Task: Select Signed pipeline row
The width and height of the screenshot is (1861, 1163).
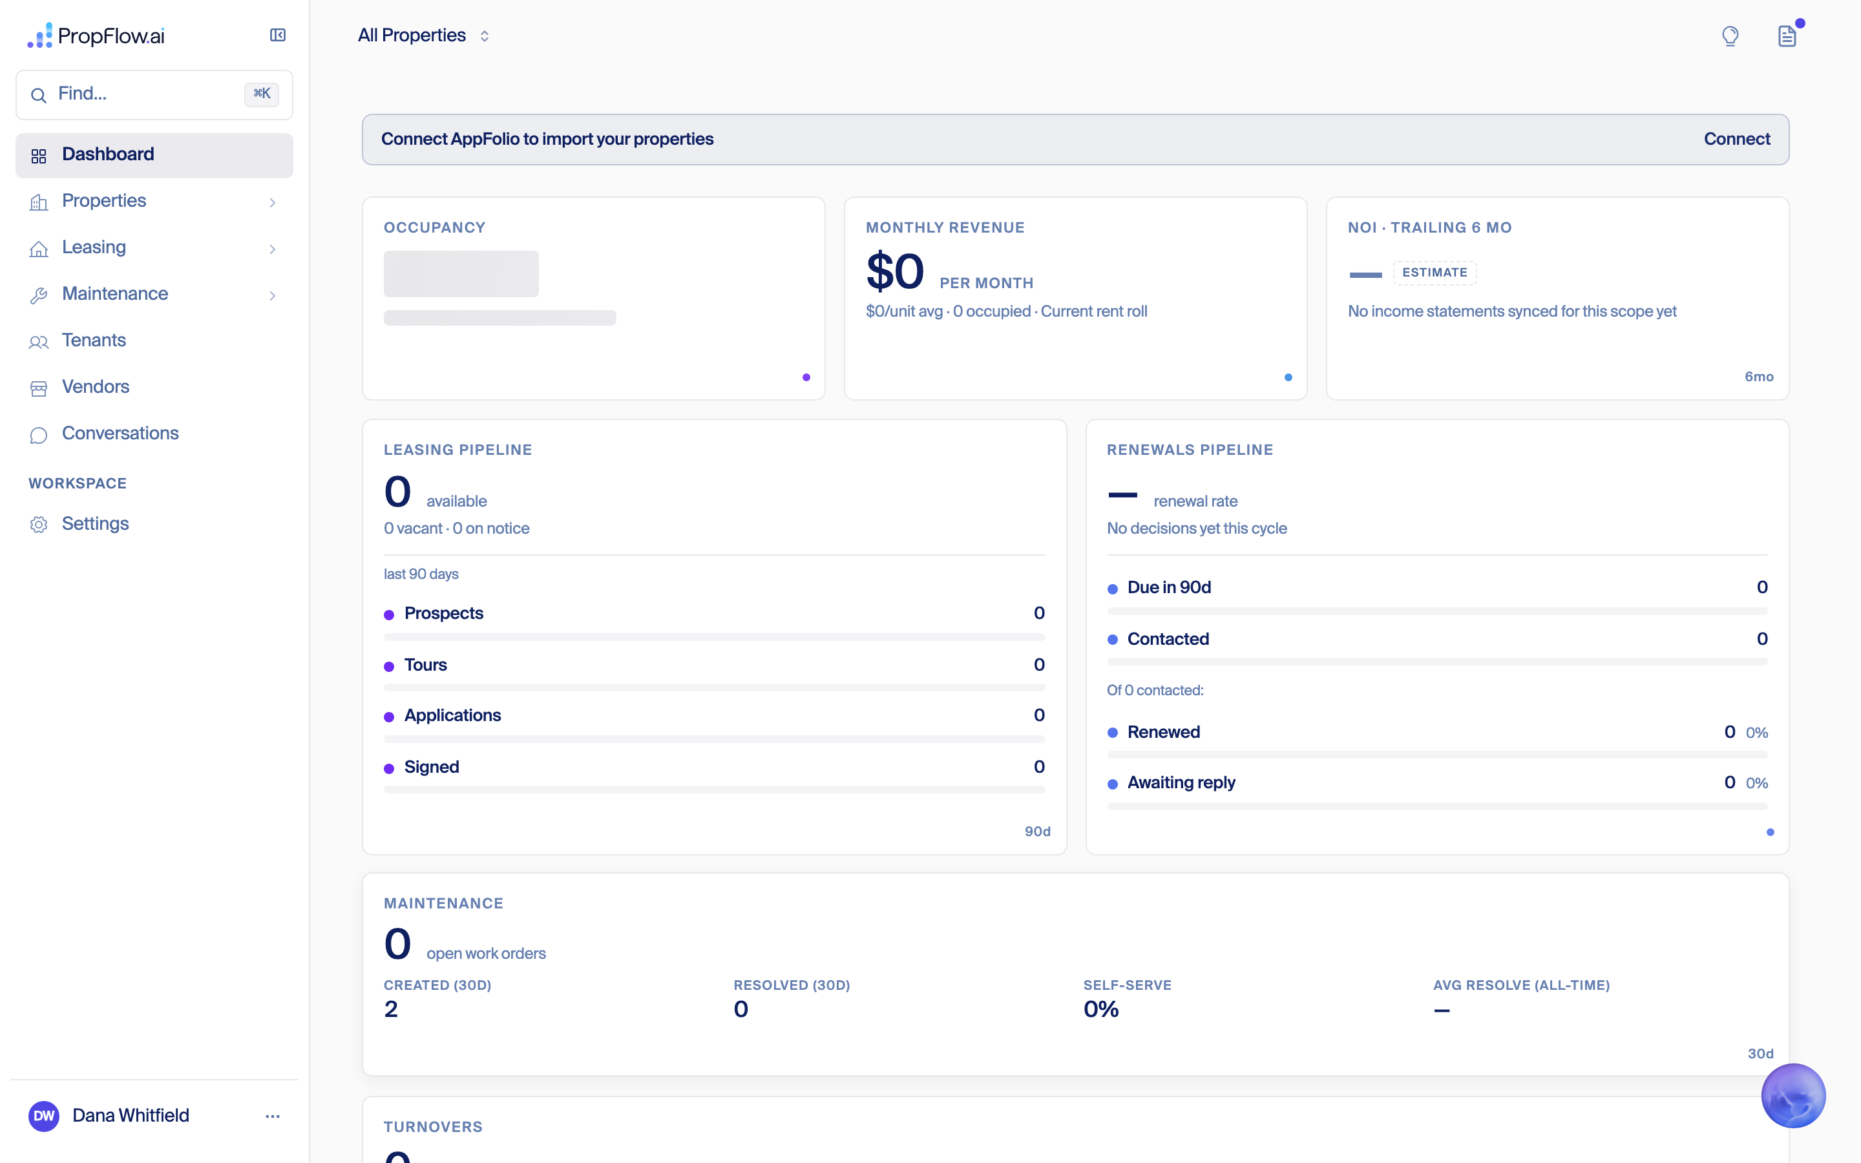Action: point(715,767)
